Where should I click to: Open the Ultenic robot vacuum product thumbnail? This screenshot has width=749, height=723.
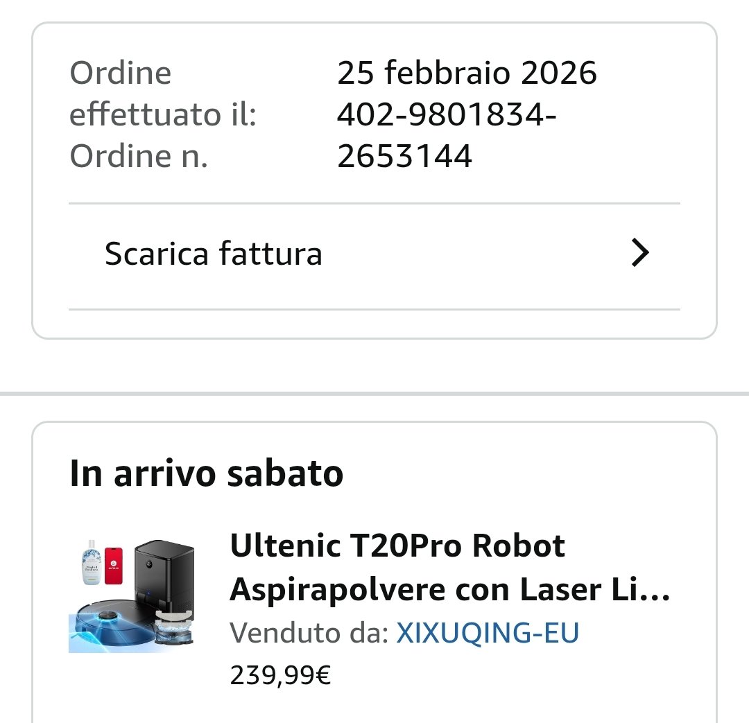(x=132, y=596)
